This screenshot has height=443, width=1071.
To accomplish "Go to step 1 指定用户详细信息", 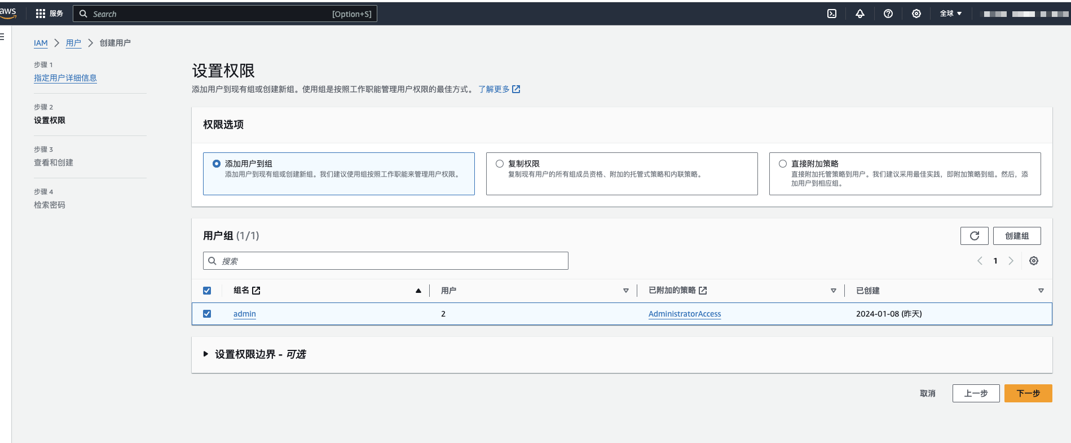I will click(x=65, y=78).
